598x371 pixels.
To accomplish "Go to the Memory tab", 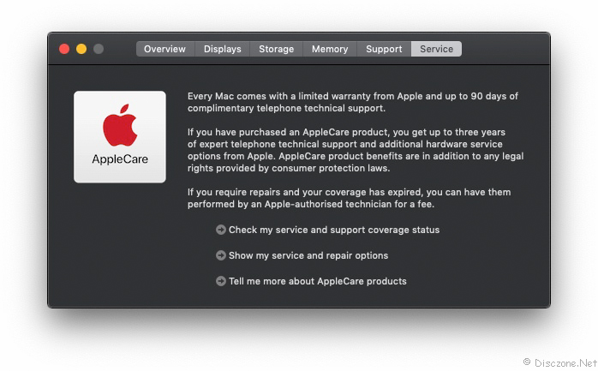I will [330, 49].
